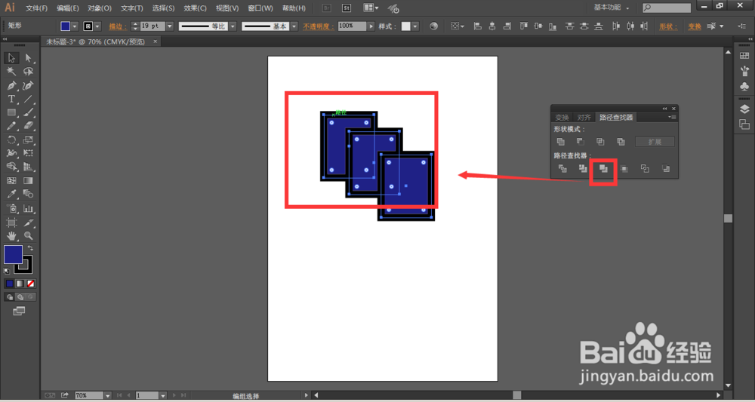Enable Draw Normal mode
This screenshot has width=755, height=402.
pos(10,297)
